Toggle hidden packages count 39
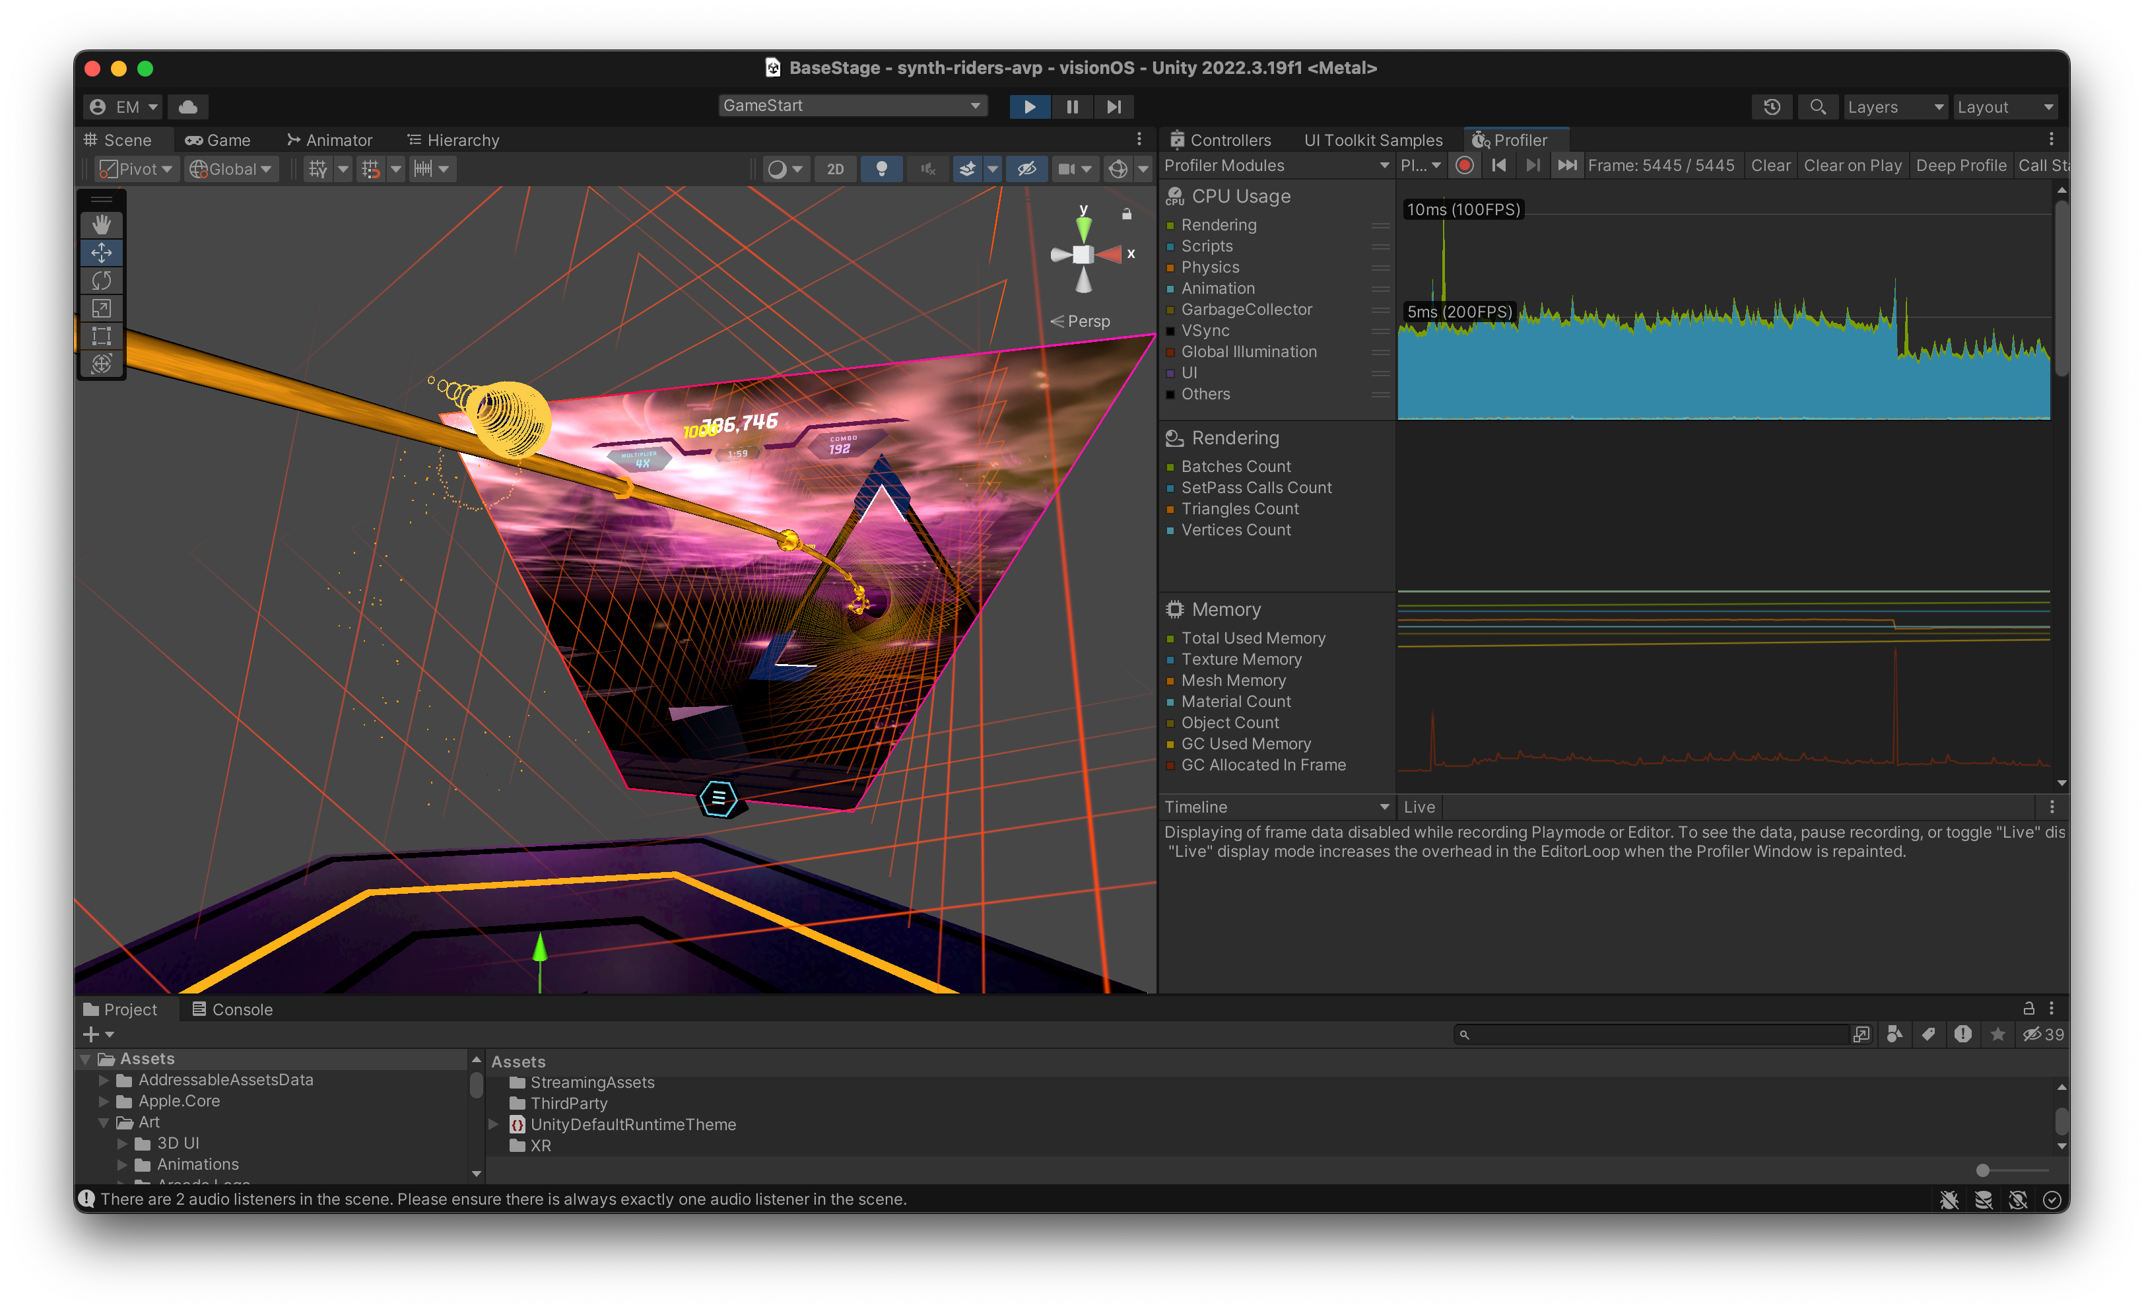The height and width of the screenshot is (1311, 2144). (x=2043, y=1034)
